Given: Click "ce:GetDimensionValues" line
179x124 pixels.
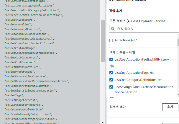Looking at the screenshot, I should (x=23, y=67).
